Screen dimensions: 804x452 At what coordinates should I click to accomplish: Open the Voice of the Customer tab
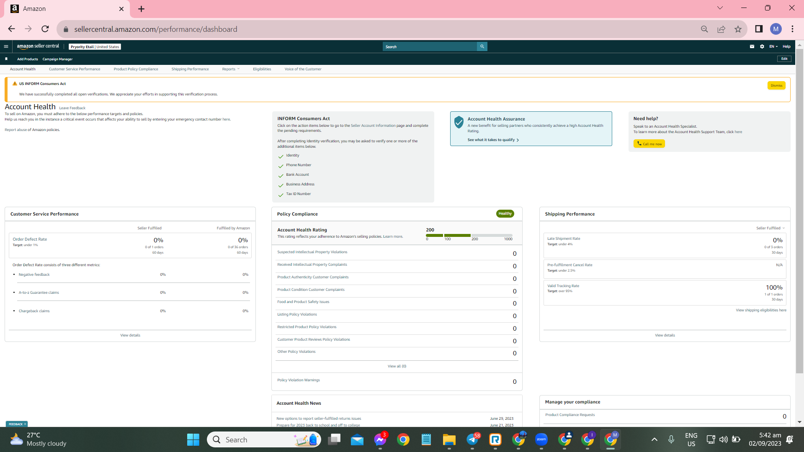pyautogui.click(x=303, y=69)
